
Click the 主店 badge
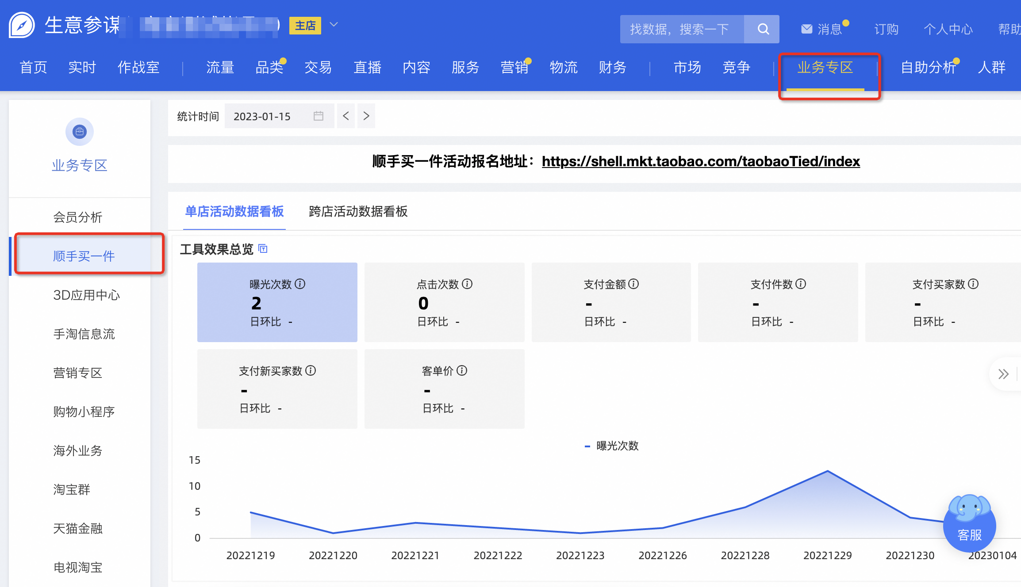tap(305, 25)
